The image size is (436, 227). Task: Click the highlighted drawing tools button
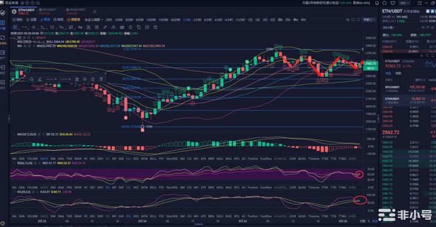[45, 20]
